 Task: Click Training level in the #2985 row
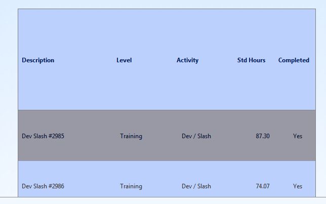(x=131, y=136)
